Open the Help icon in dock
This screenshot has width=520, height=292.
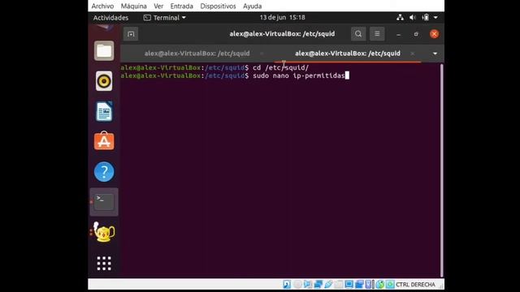(104, 171)
